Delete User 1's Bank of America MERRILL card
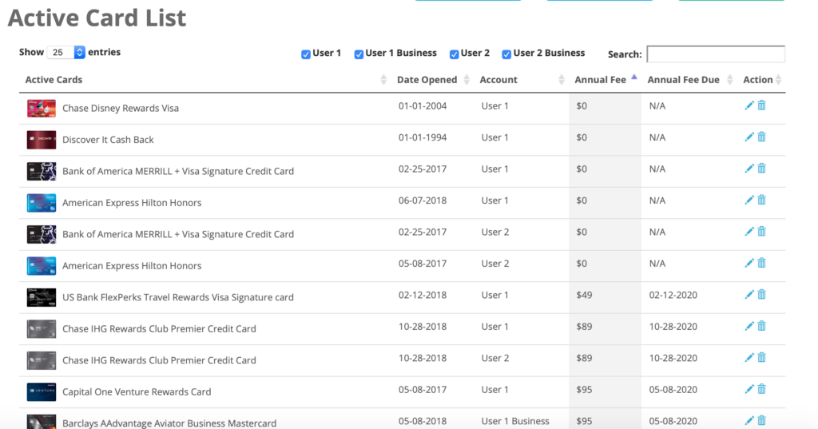Image resolution: width=818 pixels, height=429 pixels. tap(761, 169)
